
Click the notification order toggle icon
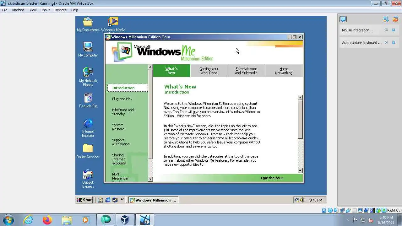click(x=386, y=19)
